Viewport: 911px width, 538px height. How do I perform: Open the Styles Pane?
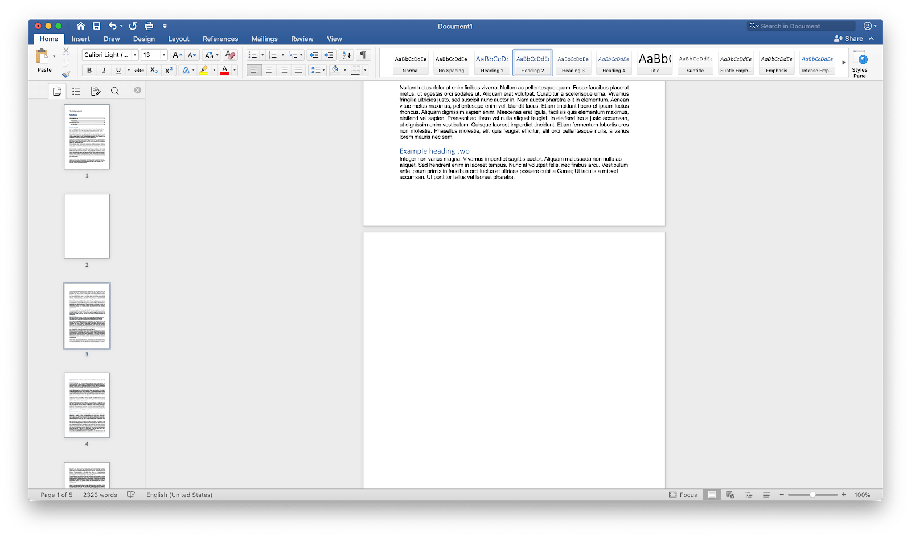pyautogui.click(x=860, y=64)
